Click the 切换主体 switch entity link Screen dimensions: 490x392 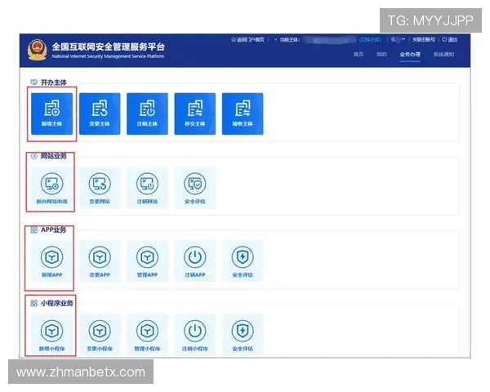pos(370,40)
